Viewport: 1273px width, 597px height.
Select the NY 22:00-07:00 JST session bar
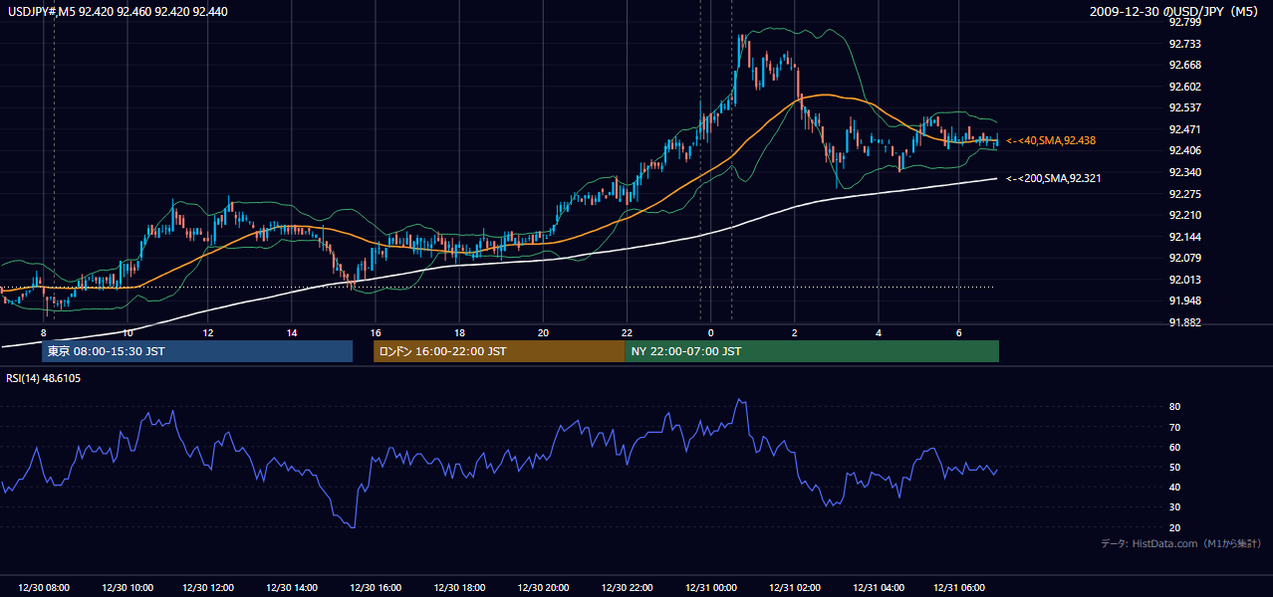(x=812, y=351)
